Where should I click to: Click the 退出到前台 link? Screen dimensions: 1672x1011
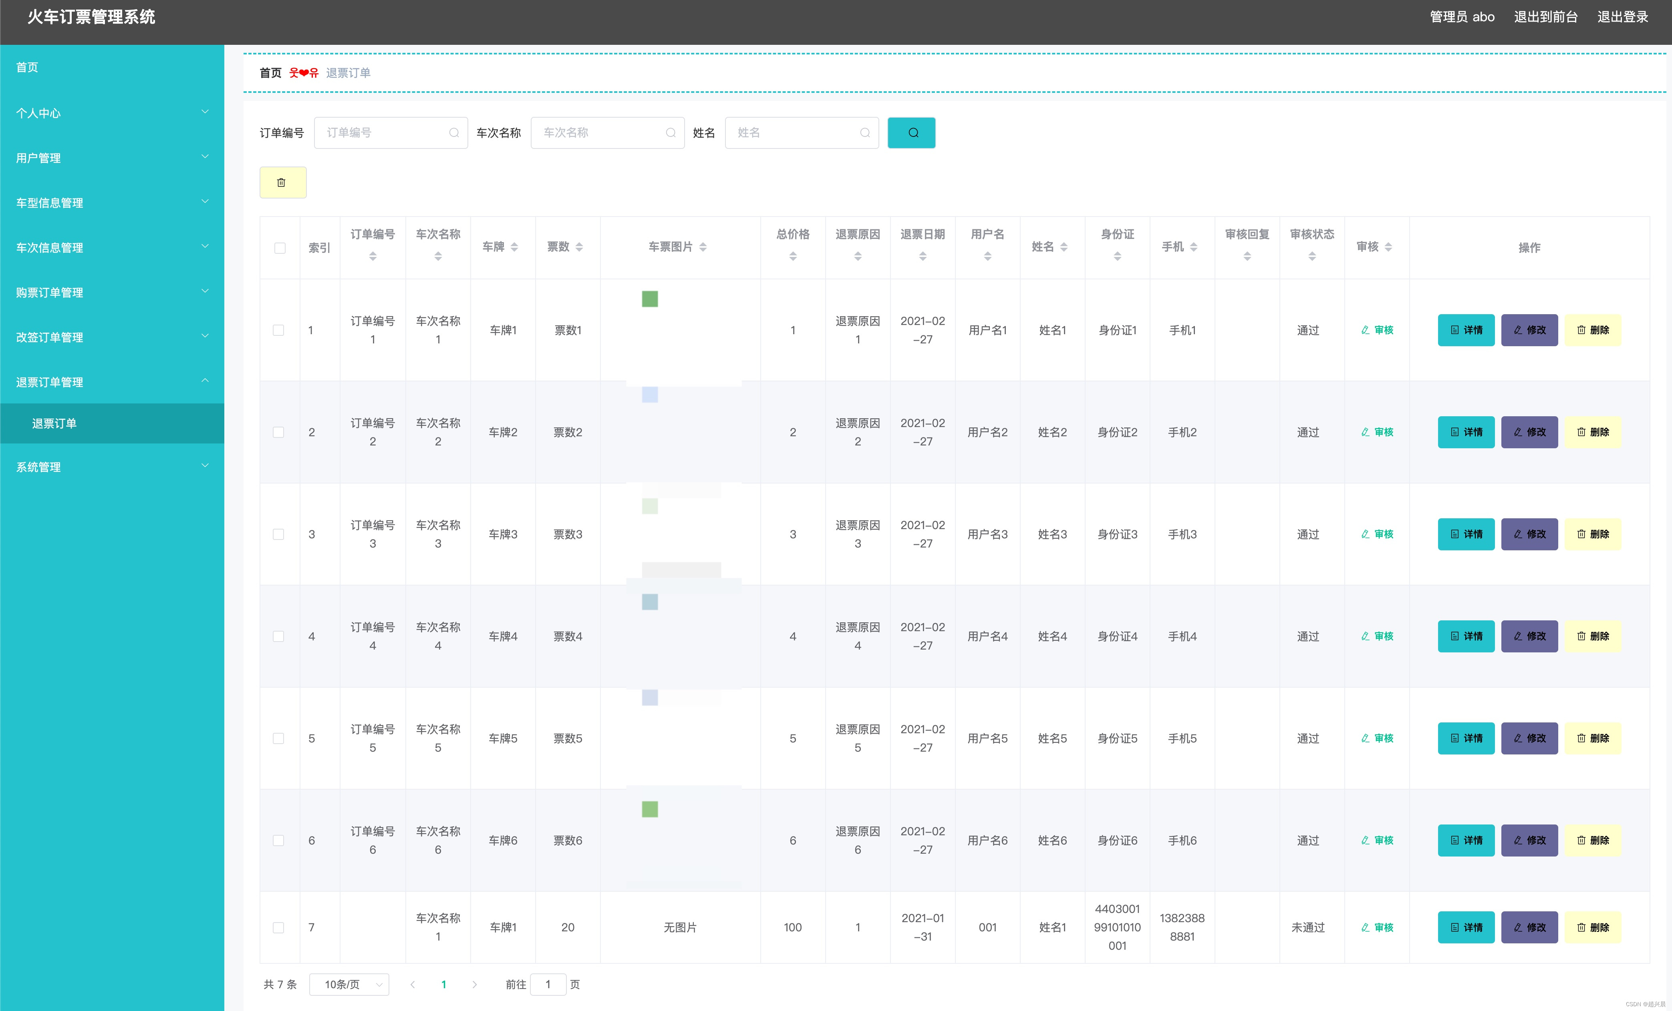point(1545,17)
